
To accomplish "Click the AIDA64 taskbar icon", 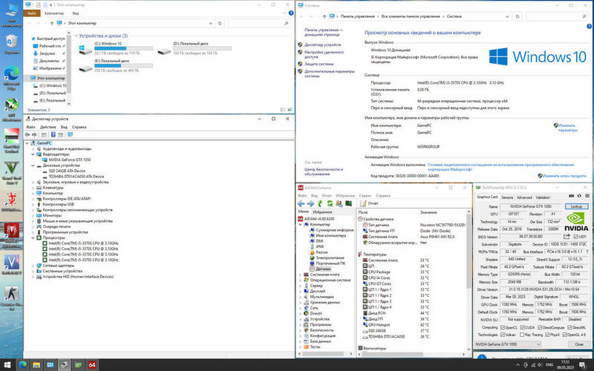I will click(91, 365).
